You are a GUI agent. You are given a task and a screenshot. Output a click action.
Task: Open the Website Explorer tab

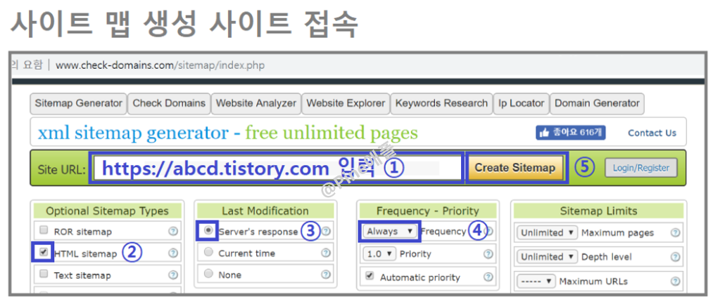346,103
